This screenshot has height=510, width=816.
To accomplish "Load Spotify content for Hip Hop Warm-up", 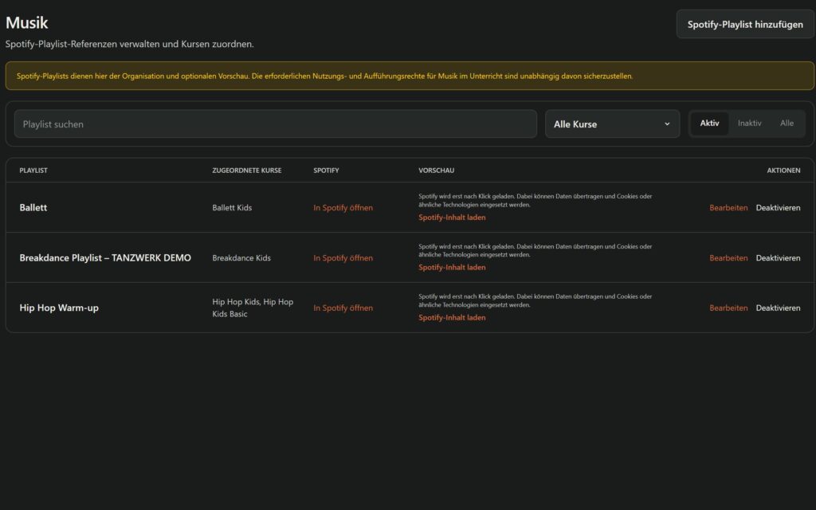I will click(452, 317).
